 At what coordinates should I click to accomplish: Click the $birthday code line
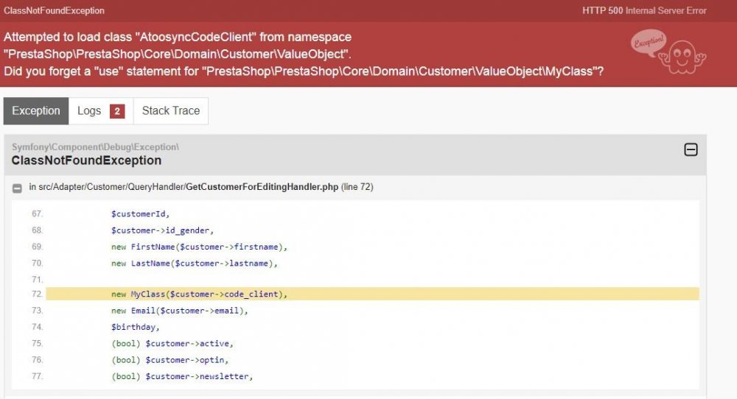tap(135, 327)
